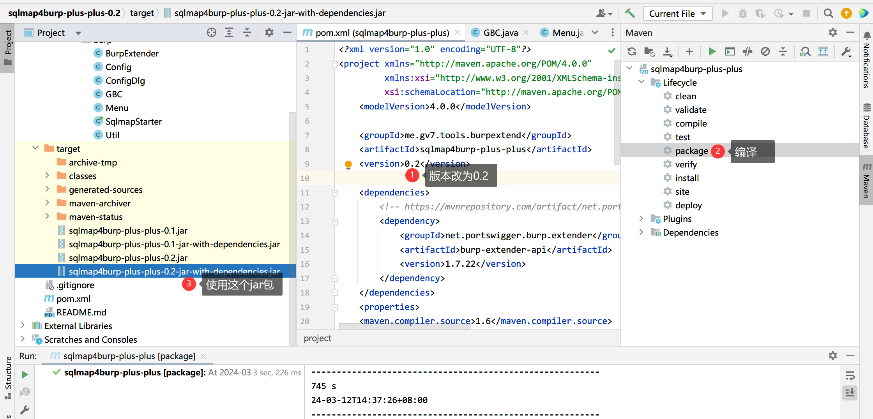Click the quick-fix lightbulb on line 9
The image size is (873, 419).
pyautogui.click(x=348, y=165)
